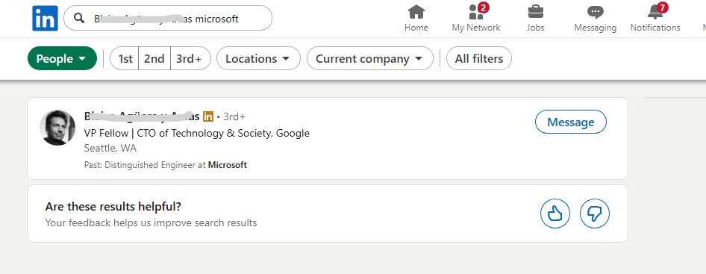The height and width of the screenshot is (274, 706).
Task: Expand the People filter dropdown
Action: [62, 58]
